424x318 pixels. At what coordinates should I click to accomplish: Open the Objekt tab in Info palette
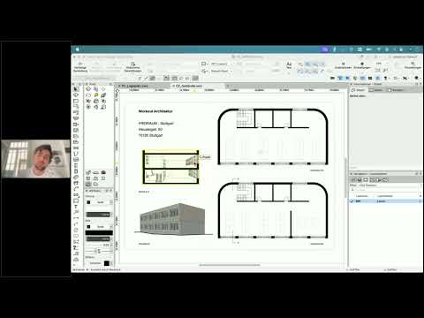(359, 90)
